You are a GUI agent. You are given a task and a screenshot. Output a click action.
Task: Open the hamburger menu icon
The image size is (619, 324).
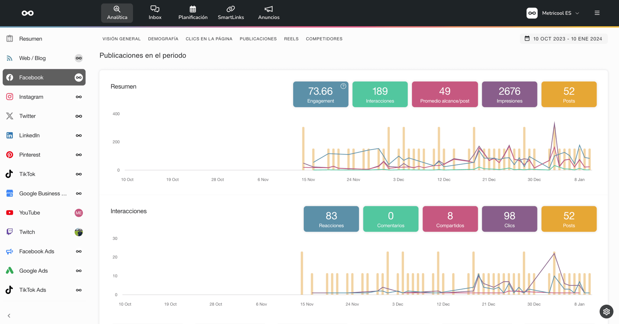(597, 13)
